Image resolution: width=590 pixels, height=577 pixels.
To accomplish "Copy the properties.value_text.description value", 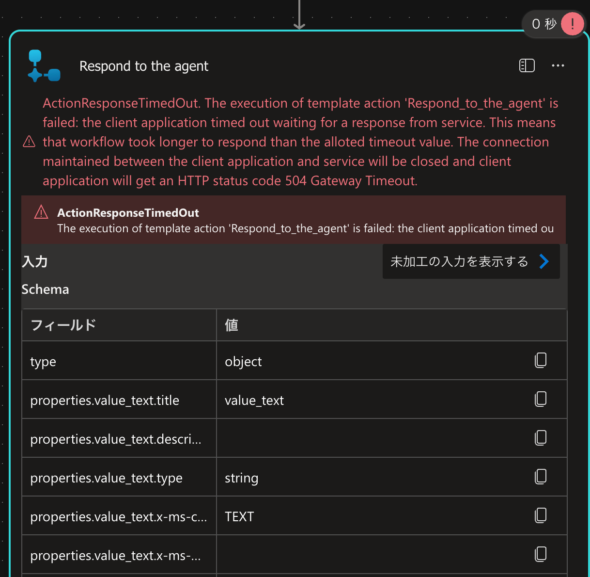I will [x=541, y=438].
